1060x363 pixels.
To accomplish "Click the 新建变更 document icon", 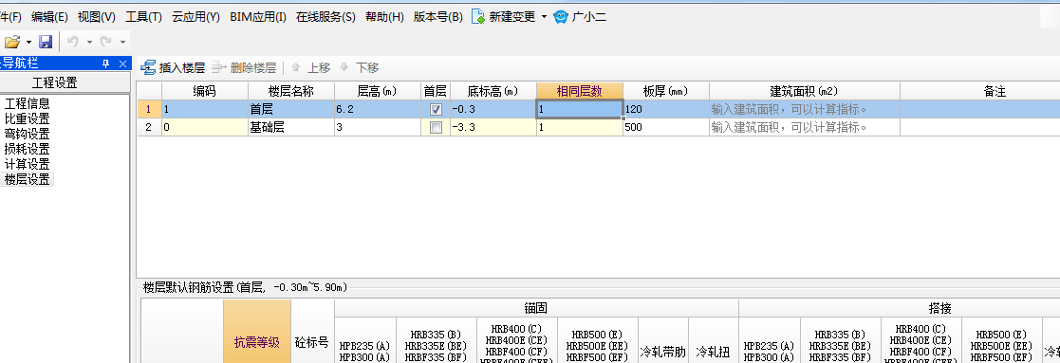I will point(478,17).
